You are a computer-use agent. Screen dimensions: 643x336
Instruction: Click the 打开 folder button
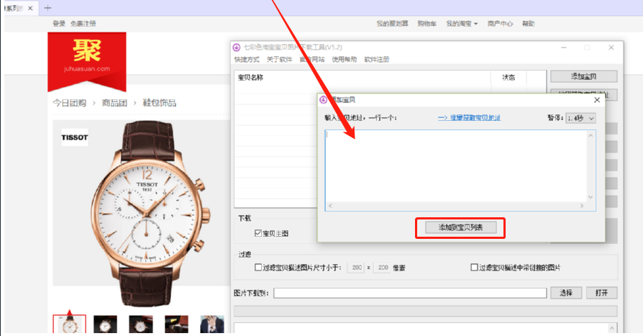(x=601, y=293)
